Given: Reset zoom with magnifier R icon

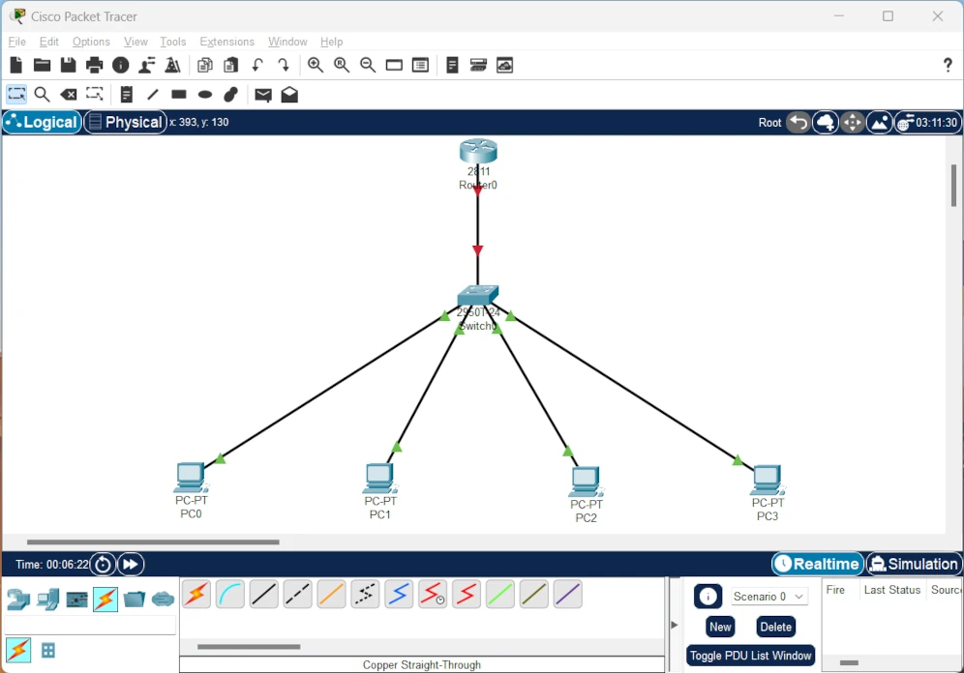Looking at the screenshot, I should pyautogui.click(x=342, y=65).
